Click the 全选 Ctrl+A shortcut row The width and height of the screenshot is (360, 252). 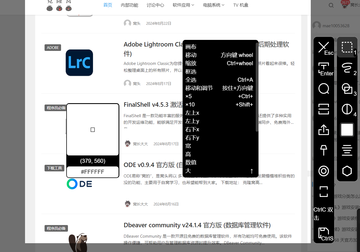(x=219, y=80)
